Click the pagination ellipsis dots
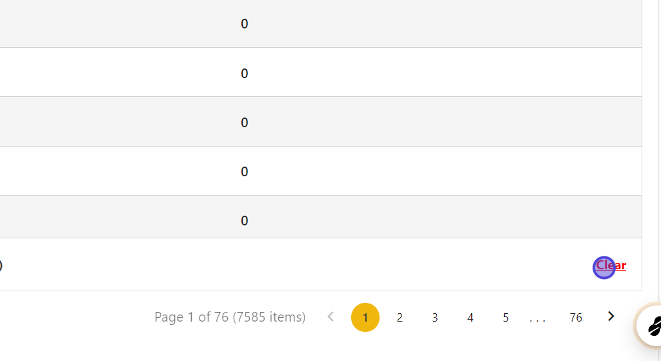The image size is (661, 361). (x=538, y=318)
